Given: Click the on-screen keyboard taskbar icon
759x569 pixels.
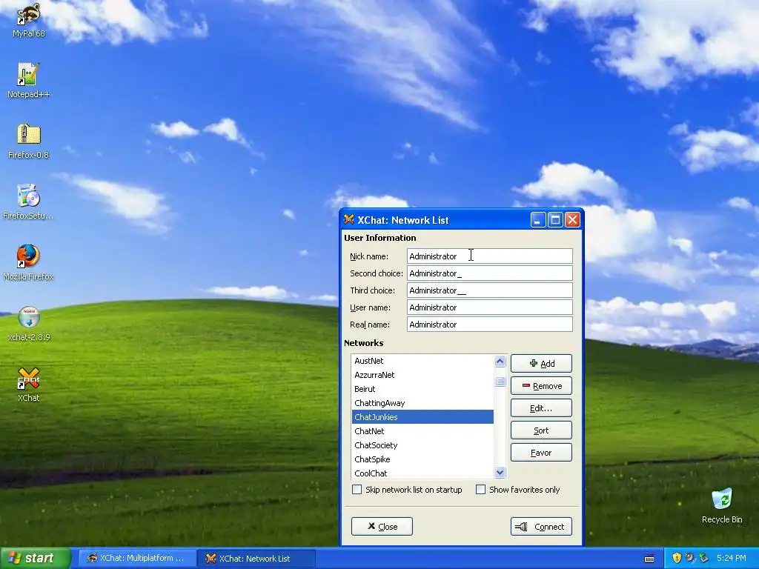Looking at the screenshot, I should tap(649, 559).
